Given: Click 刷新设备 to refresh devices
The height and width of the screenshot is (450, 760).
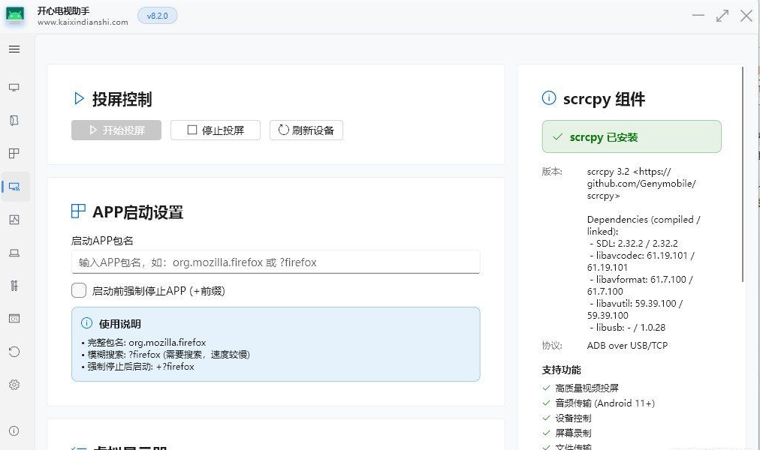Looking at the screenshot, I should (x=306, y=130).
